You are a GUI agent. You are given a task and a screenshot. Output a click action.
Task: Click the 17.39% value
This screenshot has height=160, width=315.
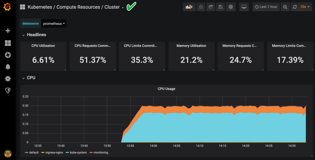[290, 60]
